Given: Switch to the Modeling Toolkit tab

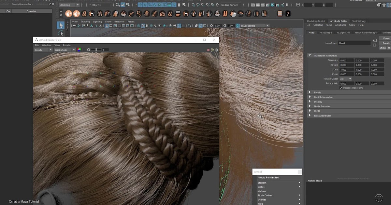Looking at the screenshot, I should 316,21.
